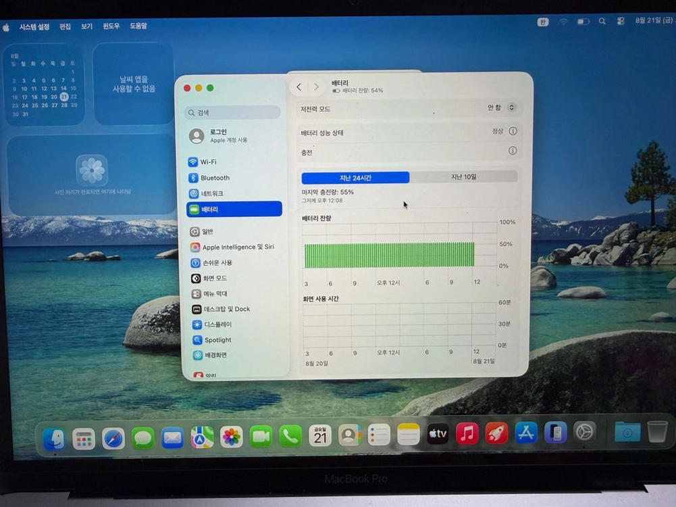The width and height of the screenshot is (676, 507).
Task: Click the Photos widget on desktop
Action: (x=91, y=175)
